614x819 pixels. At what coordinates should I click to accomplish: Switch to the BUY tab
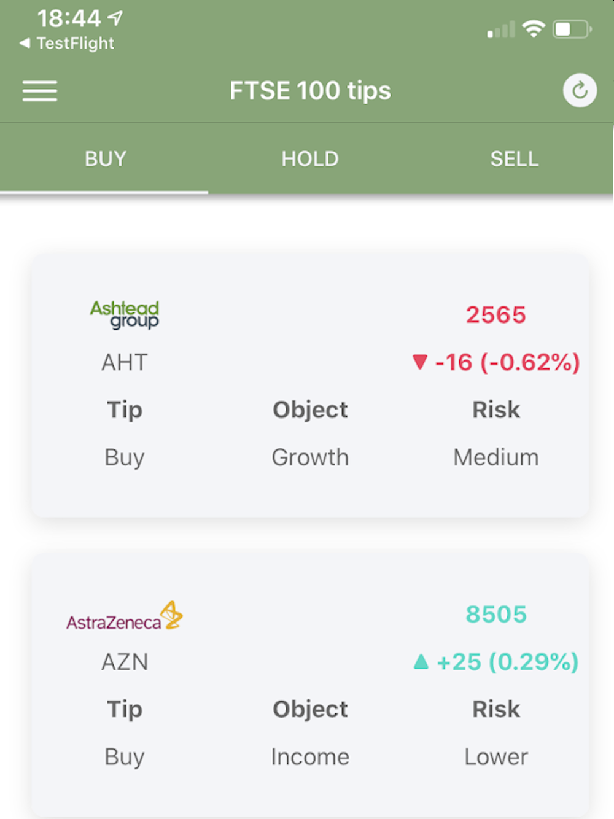(105, 159)
